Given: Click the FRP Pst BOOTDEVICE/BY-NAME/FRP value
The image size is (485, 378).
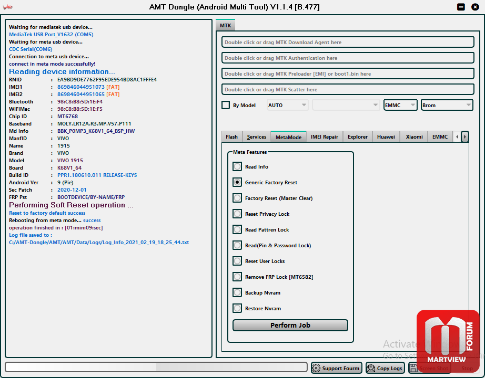Looking at the screenshot, I should [91, 197].
